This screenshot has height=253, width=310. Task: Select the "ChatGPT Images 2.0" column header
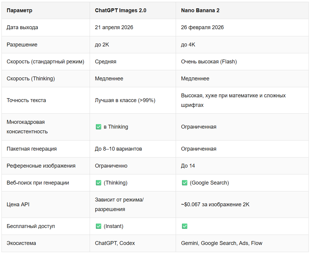pos(121,10)
